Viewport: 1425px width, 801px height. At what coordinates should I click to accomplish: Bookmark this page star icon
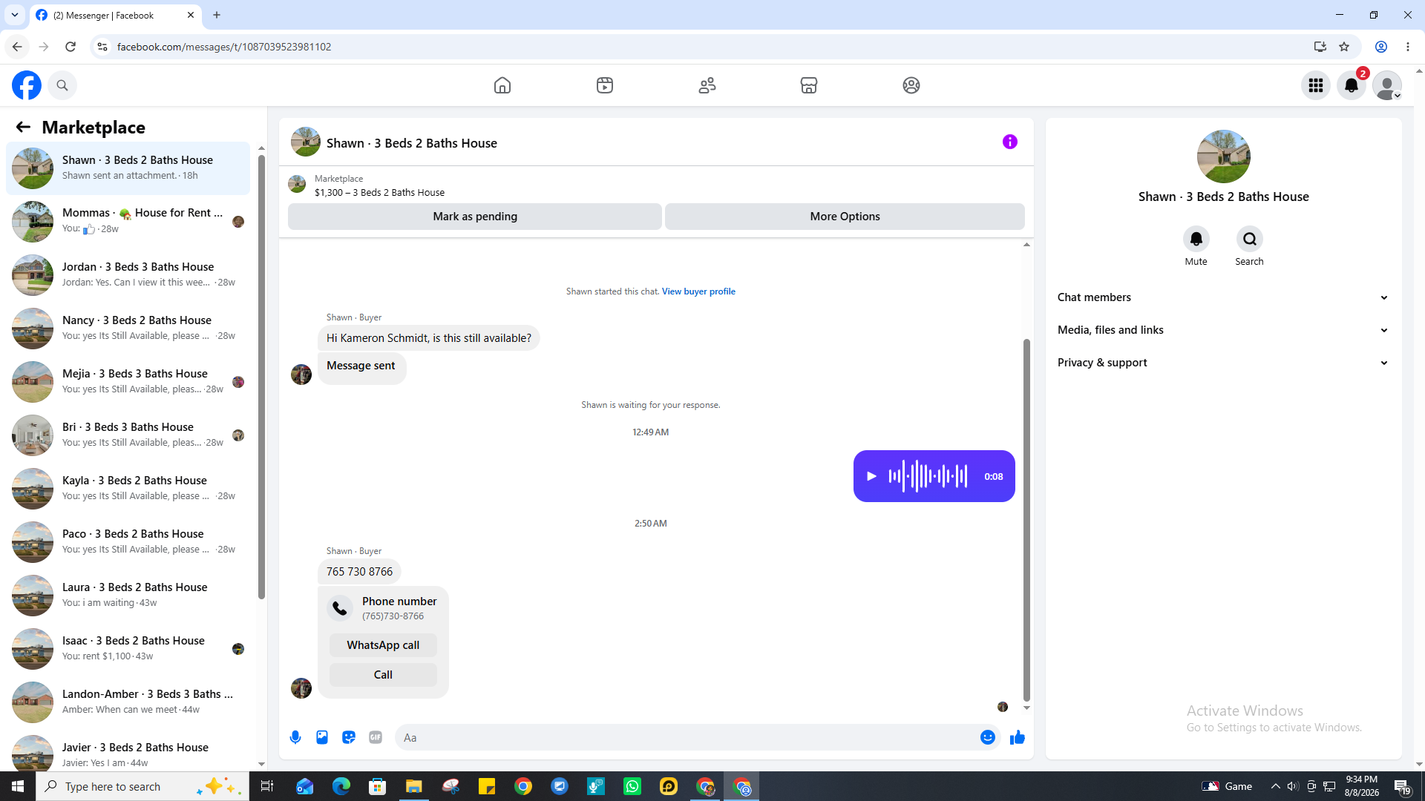point(1344,47)
